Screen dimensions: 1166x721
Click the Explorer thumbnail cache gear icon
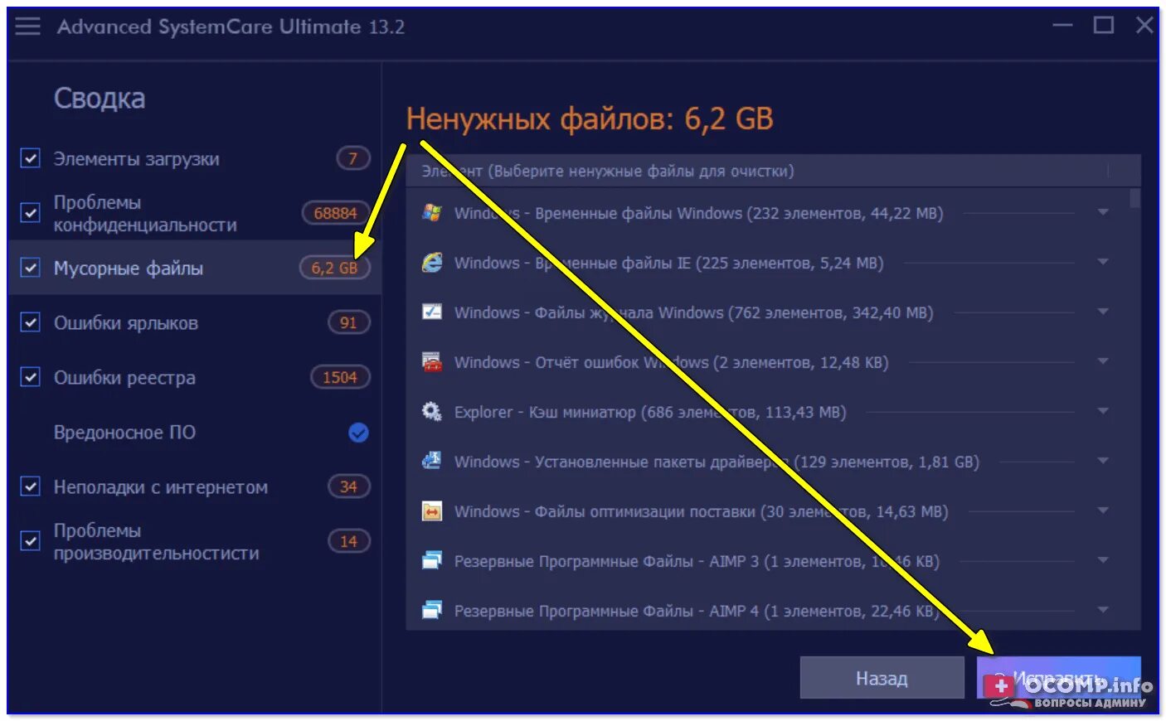[x=431, y=411]
